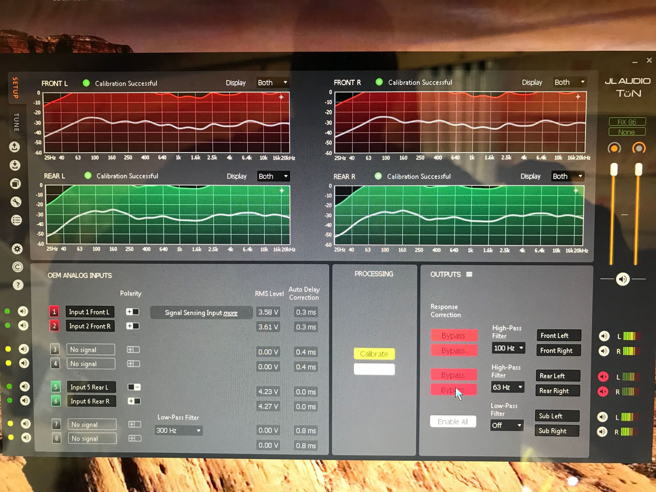Switch to the TUNE tab
This screenshot has width=656, height=492.
coord(16,122)
